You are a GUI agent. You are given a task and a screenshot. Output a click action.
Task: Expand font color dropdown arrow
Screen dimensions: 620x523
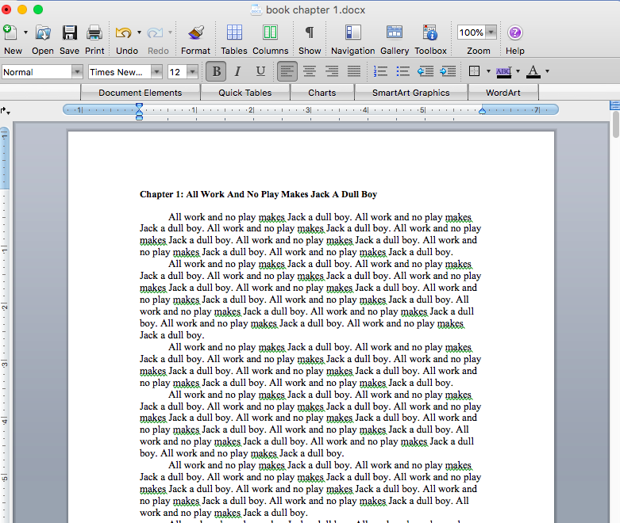click(548, 71)
